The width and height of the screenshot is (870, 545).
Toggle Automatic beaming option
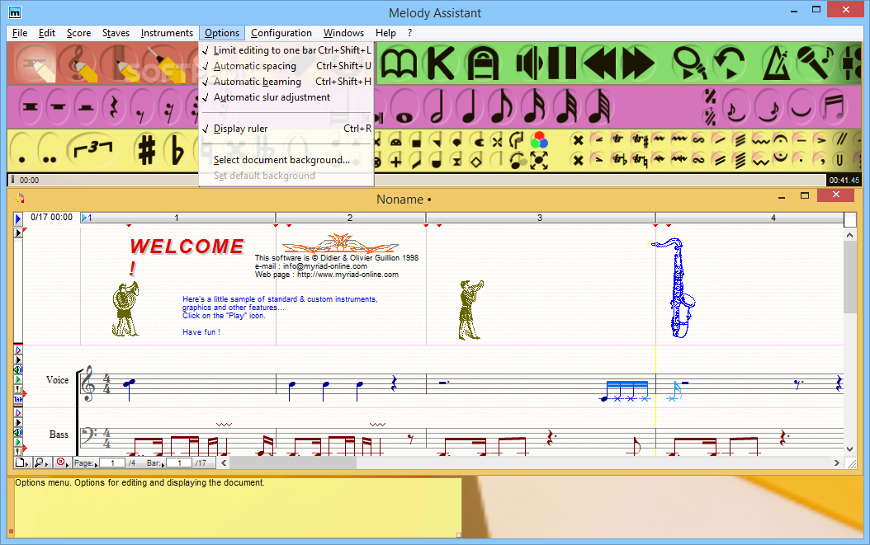[x=286, y=82]
